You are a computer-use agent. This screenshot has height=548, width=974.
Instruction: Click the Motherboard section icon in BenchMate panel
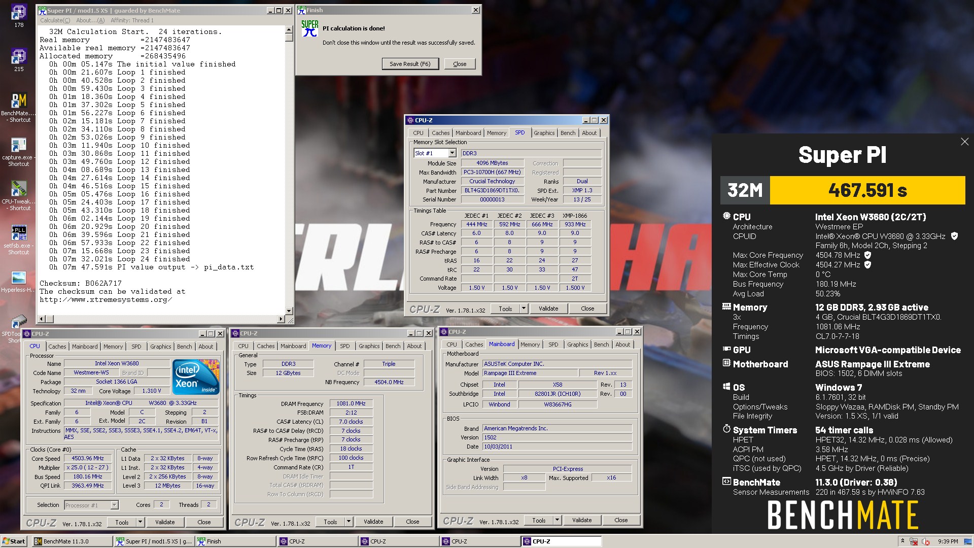(726, 363)
